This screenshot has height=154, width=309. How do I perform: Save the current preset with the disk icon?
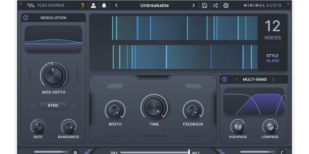pyautogui.click(x=204, y=5)
